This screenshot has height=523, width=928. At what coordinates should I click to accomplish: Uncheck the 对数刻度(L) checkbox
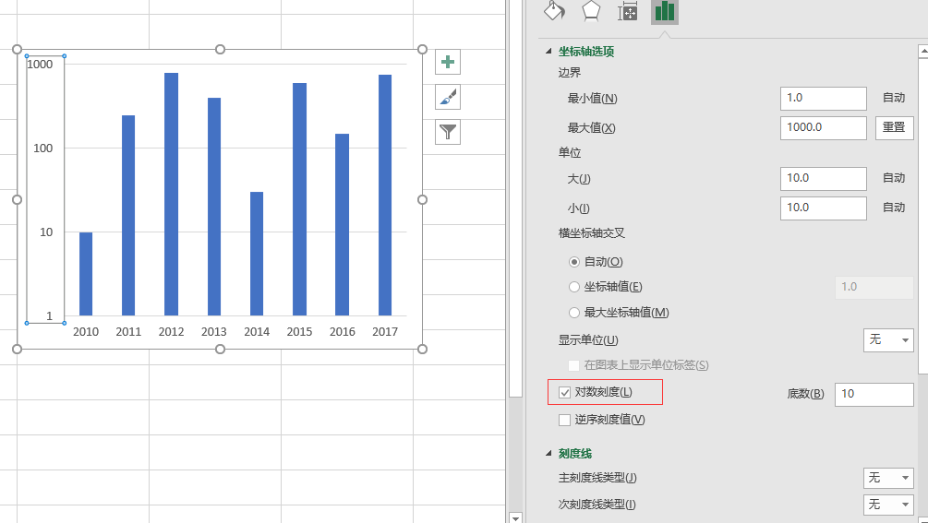tap(564, 392)
